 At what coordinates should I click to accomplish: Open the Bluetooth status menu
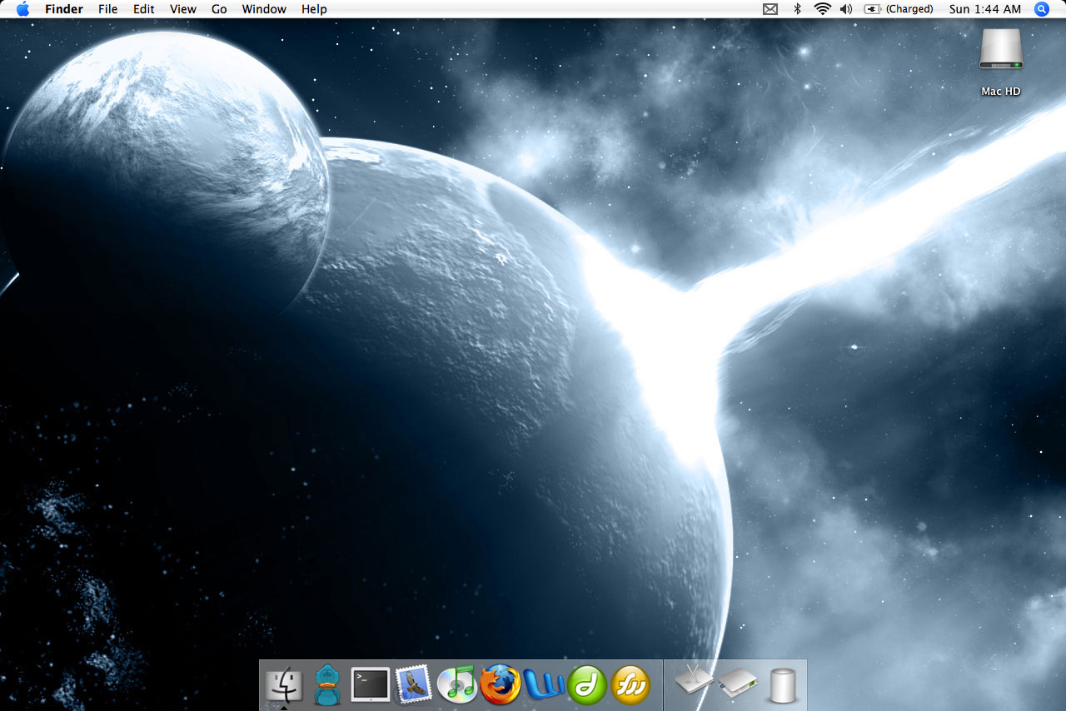[x=797, y=9]
